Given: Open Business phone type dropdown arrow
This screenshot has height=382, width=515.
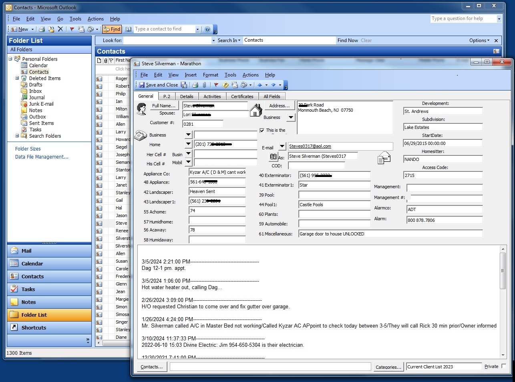Looking at the screenshot, I should coord(188,135).
